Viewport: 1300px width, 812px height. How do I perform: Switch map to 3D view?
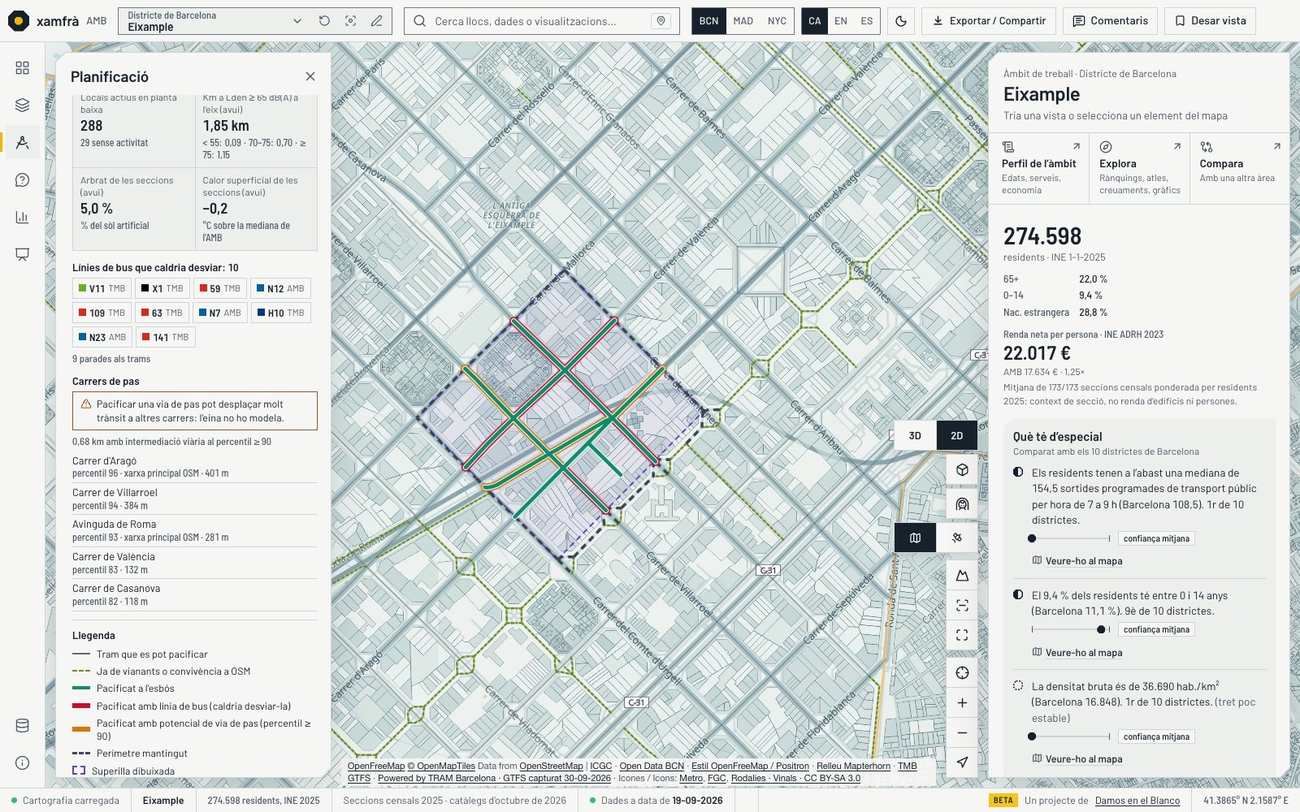coord(915,436)
